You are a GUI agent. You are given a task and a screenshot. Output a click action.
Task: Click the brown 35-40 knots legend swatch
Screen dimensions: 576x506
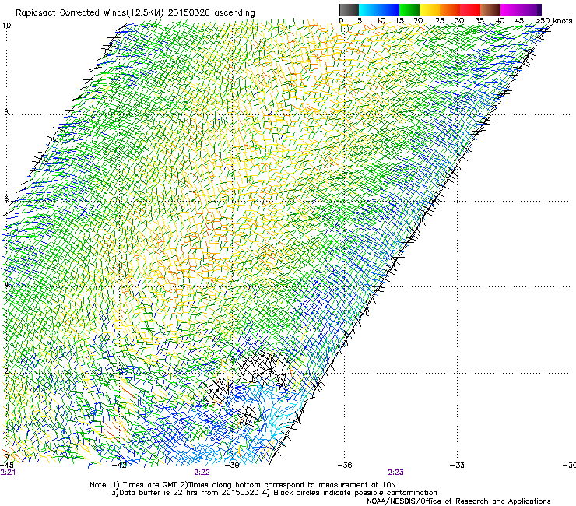pyautogui.click(x=490, y=9)
